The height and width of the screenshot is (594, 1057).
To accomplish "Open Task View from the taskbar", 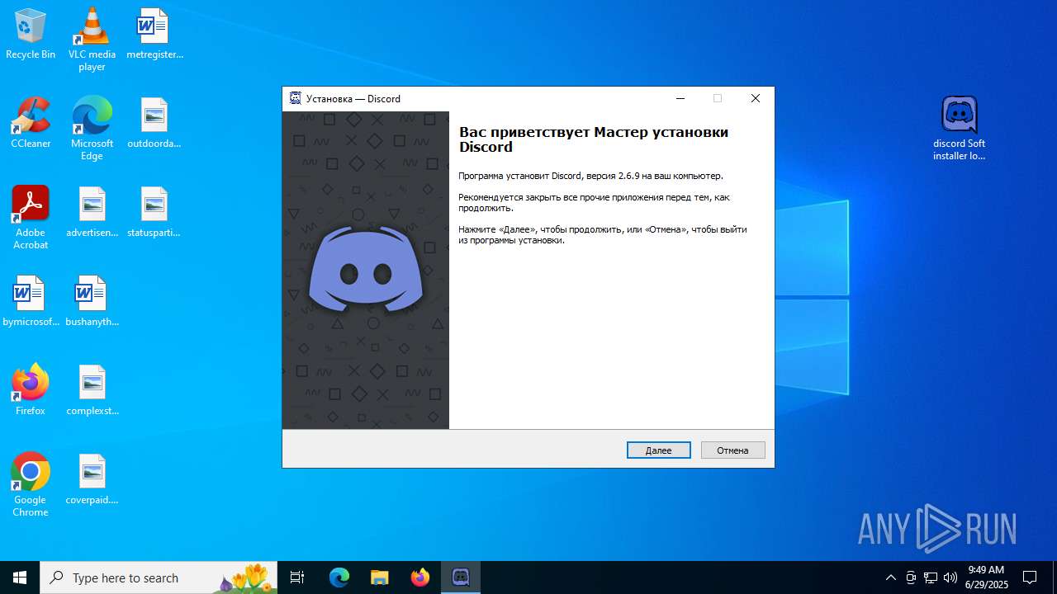I will 297,577.
